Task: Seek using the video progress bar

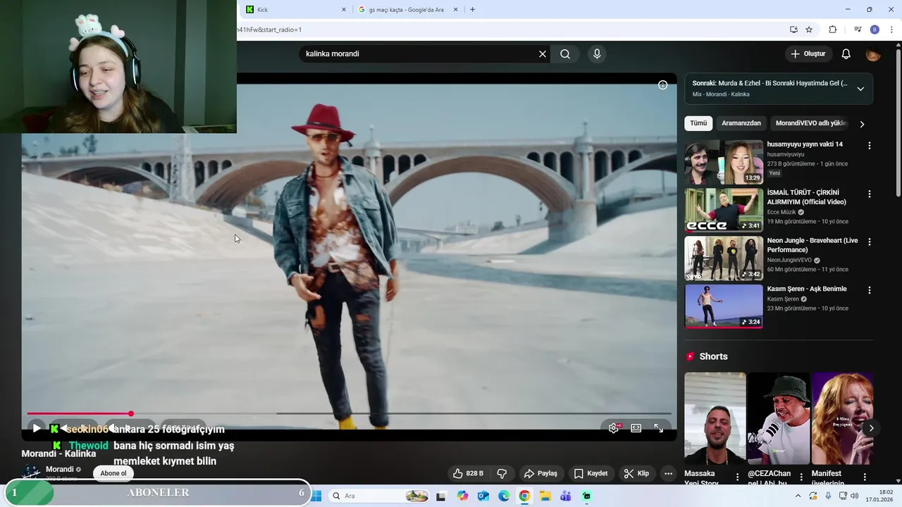Action: (x=350, y=413)
